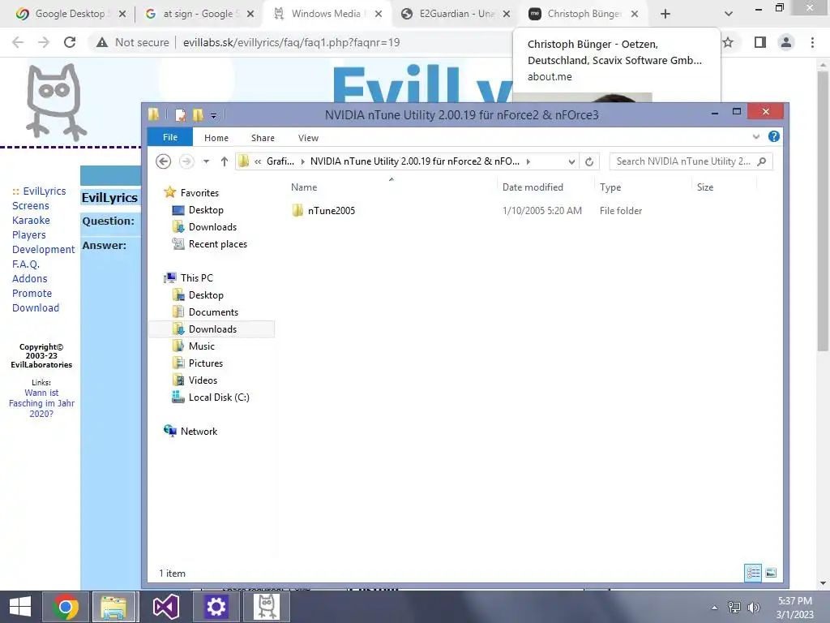Viewport: 830px width, 623px height.
Task: Open the Home ribbon tab
Action: (x=216, y=138)
